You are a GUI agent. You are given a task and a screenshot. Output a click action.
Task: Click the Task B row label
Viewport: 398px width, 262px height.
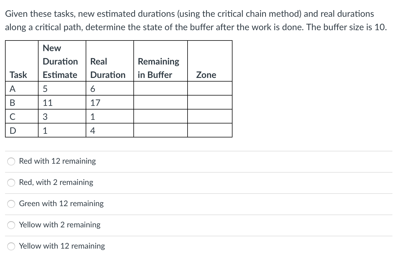(x=12, y=102)
